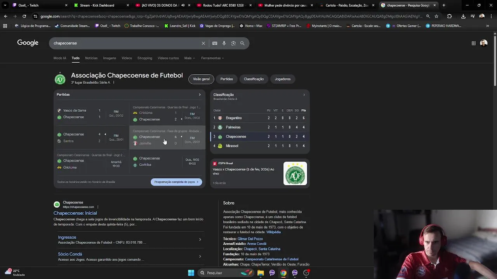Image resolution: width=497 pixels, height=279 pixels.
Task: Select Mirassol row in standings table
Action: click(259, 146)
